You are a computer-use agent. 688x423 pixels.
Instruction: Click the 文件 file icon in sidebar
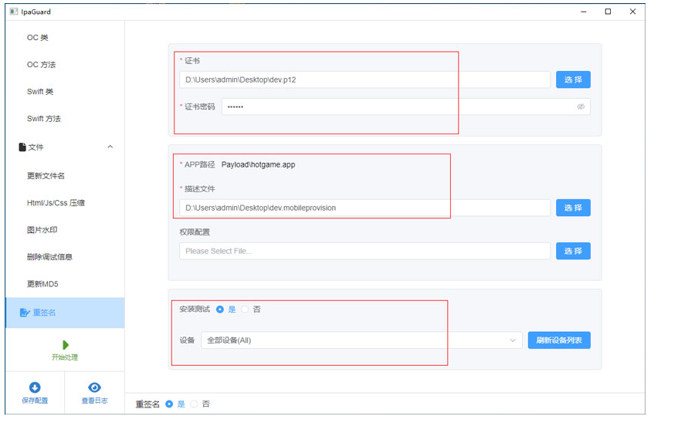click(22, 147)
